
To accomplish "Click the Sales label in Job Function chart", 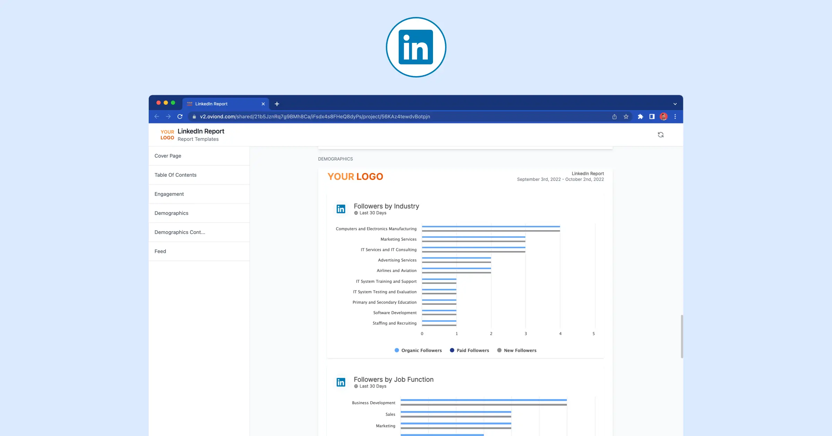I will (x=390, y=414).
